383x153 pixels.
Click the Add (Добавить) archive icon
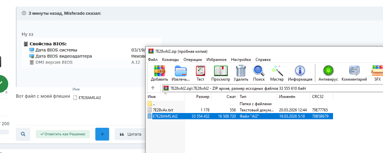click(159, 71)
